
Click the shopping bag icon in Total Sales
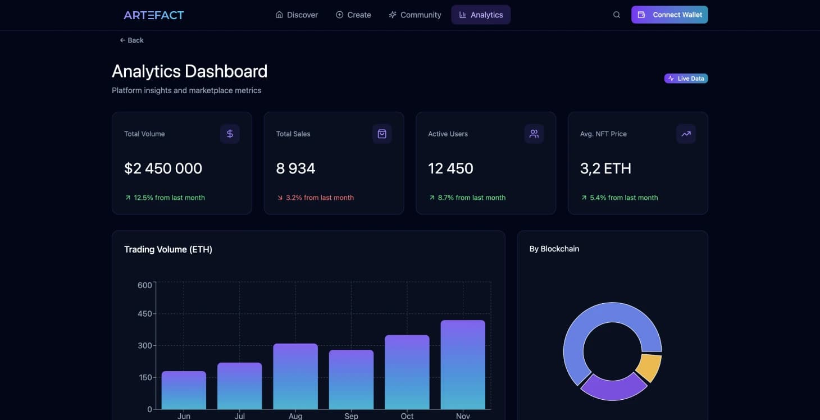pos(382,134)
